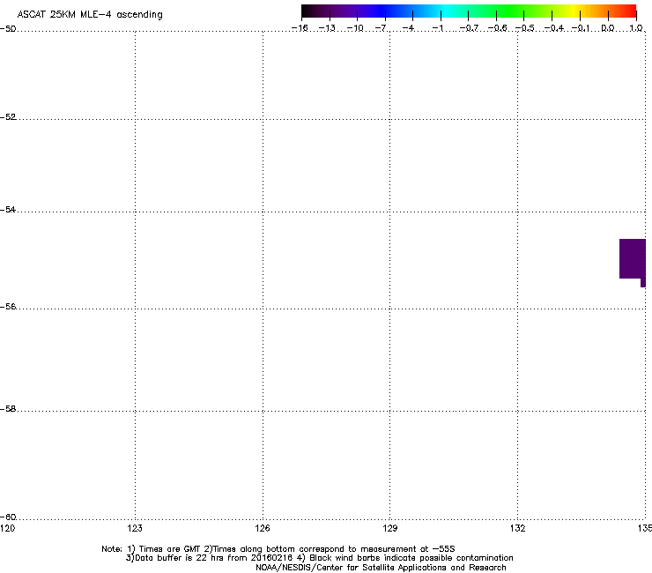652x573 pixels.
Task: Click the longitude label '132'
Action: point(518,528)
